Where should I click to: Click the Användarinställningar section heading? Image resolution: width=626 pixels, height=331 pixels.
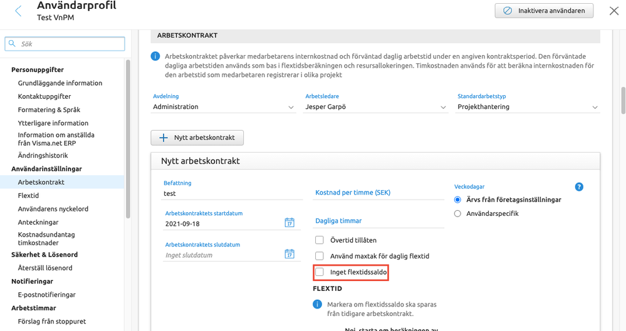pos(46,169)
